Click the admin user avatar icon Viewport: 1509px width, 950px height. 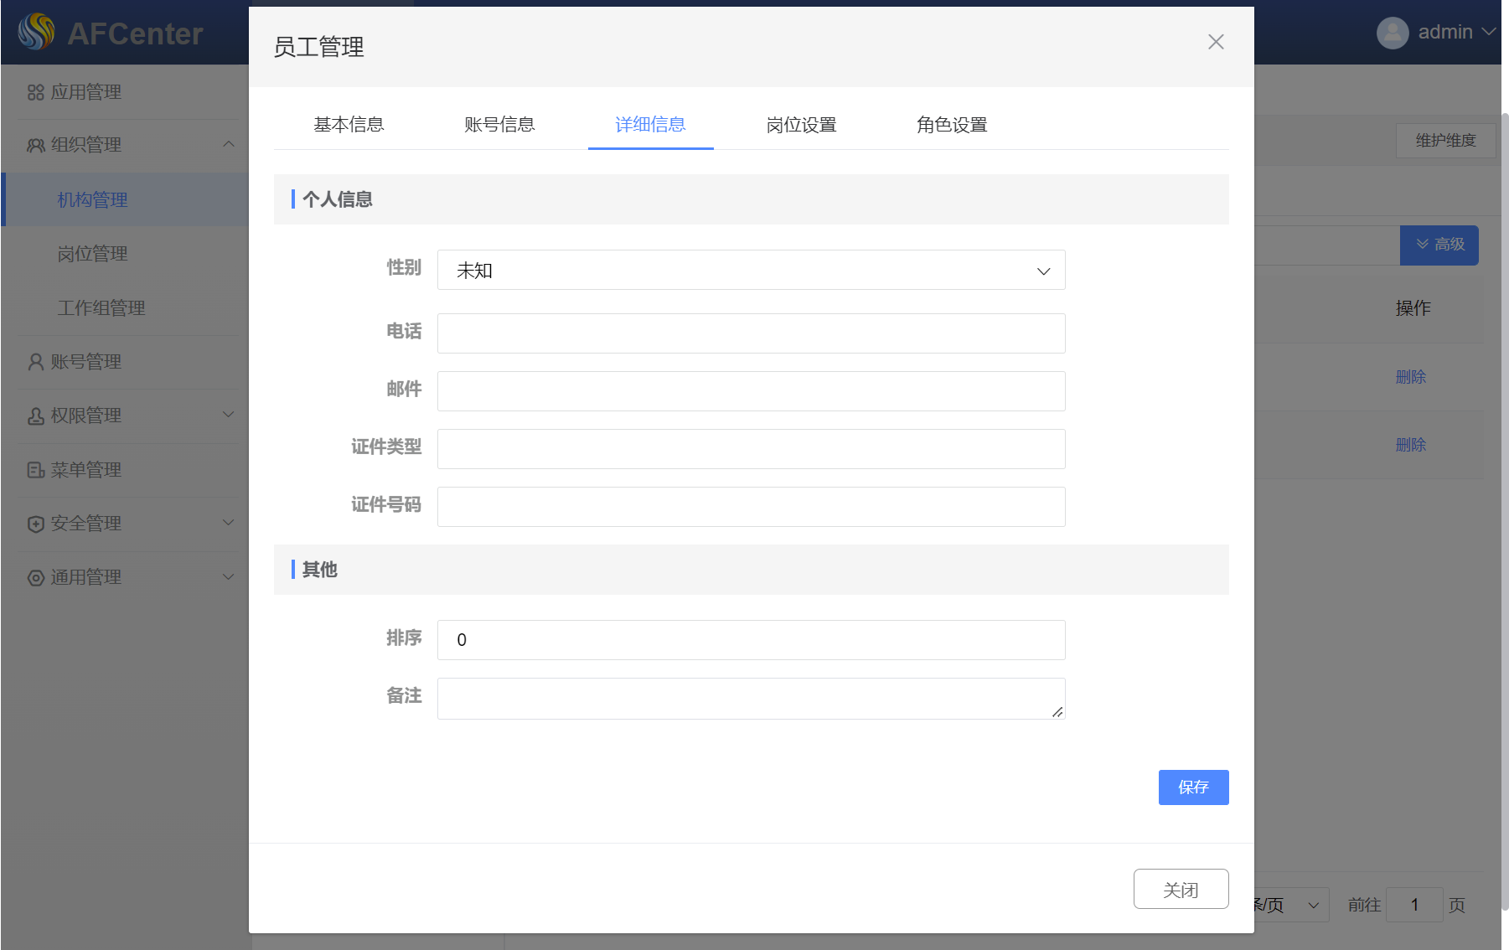(x=1392, y=33)
